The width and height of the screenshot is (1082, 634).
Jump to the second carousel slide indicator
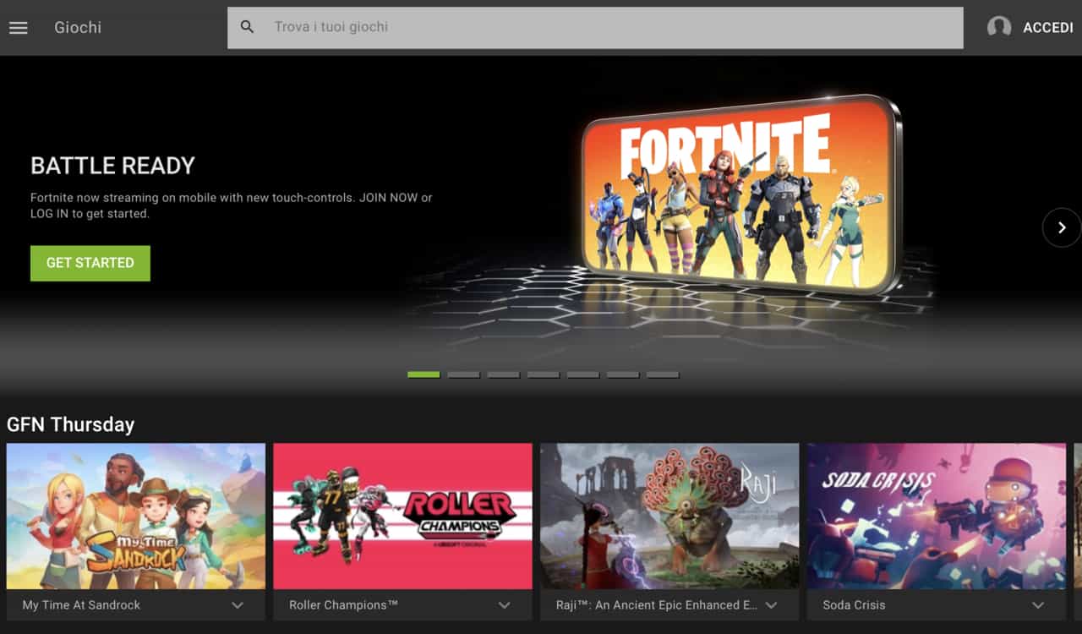click(x=463, y=374)
